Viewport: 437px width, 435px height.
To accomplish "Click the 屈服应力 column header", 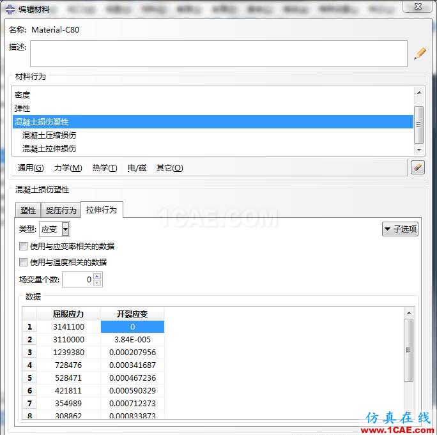I will tap(68, 314).
